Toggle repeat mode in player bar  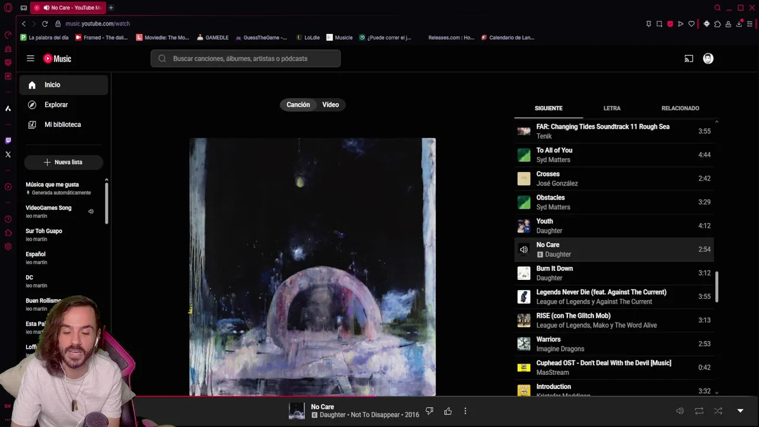pos(699,411)
